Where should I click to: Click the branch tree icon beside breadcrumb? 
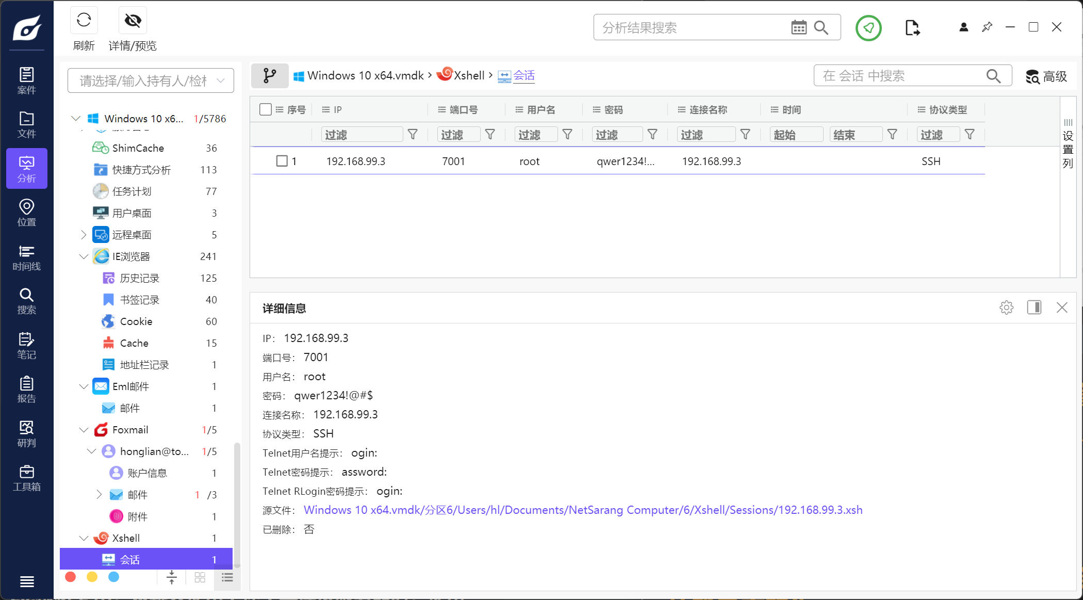coord(269,76)
